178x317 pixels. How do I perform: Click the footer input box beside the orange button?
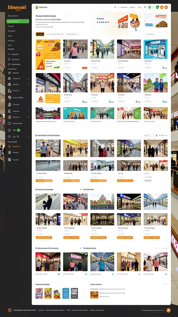click(x=152, y=310)
